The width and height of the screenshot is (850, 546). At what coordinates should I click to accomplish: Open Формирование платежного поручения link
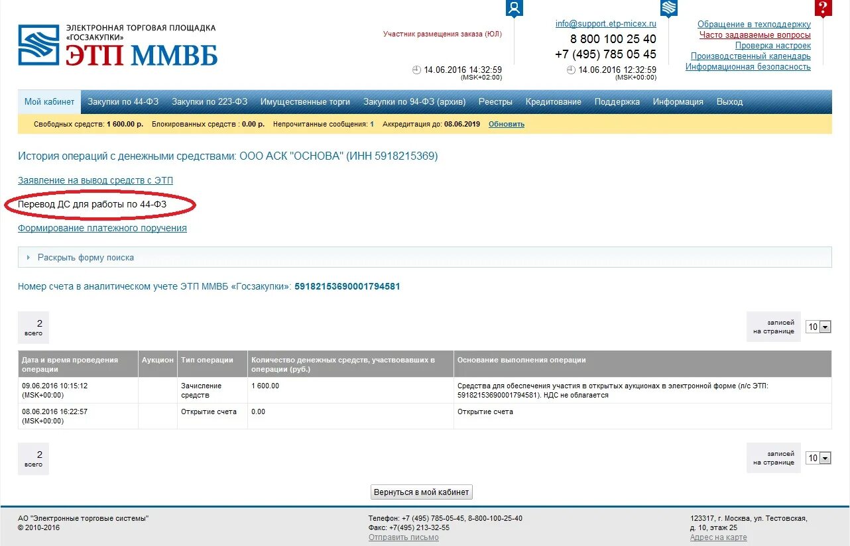(102, 228)
